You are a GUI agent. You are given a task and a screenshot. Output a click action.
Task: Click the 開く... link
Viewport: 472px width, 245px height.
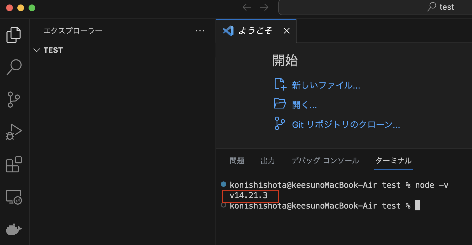pyautogui.click(x=304, y=105)
